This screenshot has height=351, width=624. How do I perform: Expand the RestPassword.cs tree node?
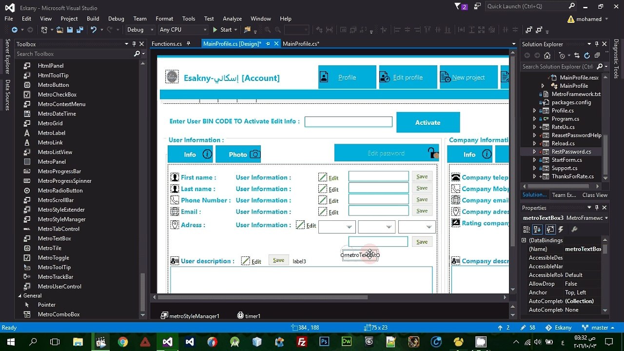(x=534, y=152)
